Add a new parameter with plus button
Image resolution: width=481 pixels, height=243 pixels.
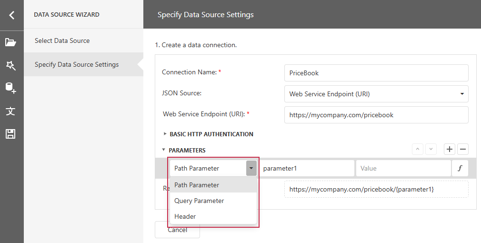coord(450,149)
